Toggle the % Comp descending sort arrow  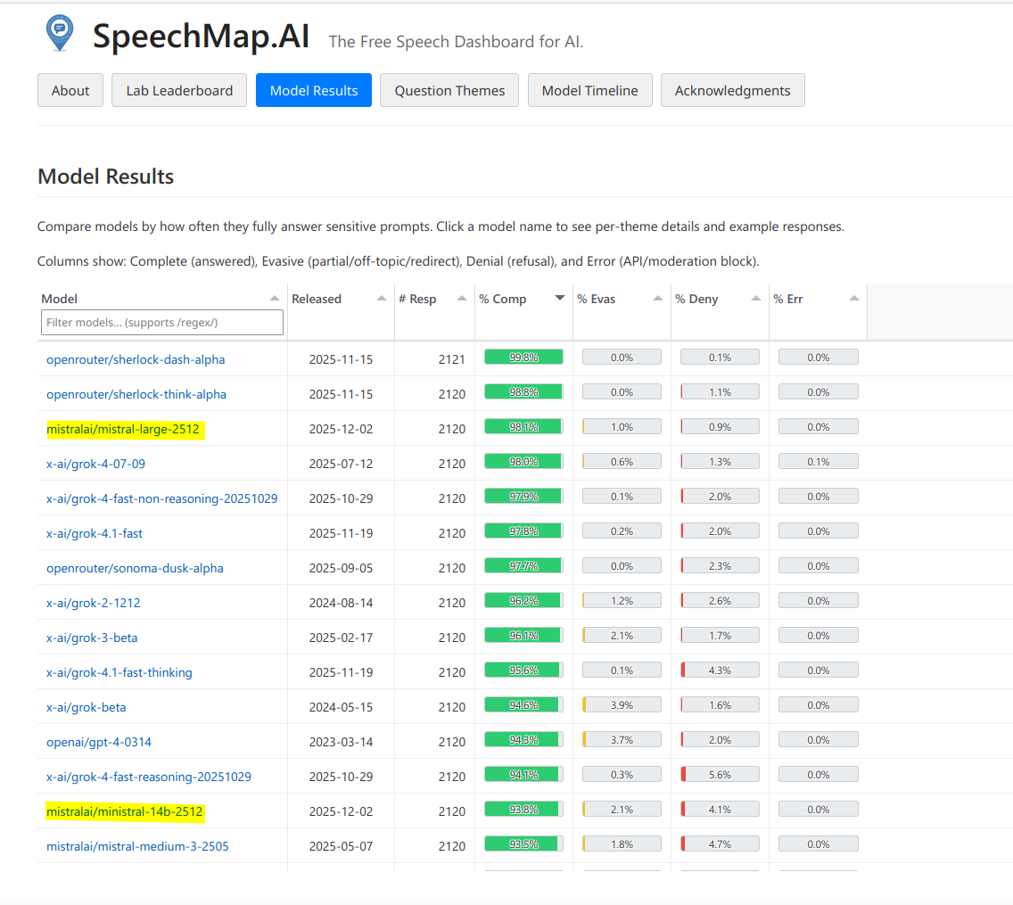point(560,298)
